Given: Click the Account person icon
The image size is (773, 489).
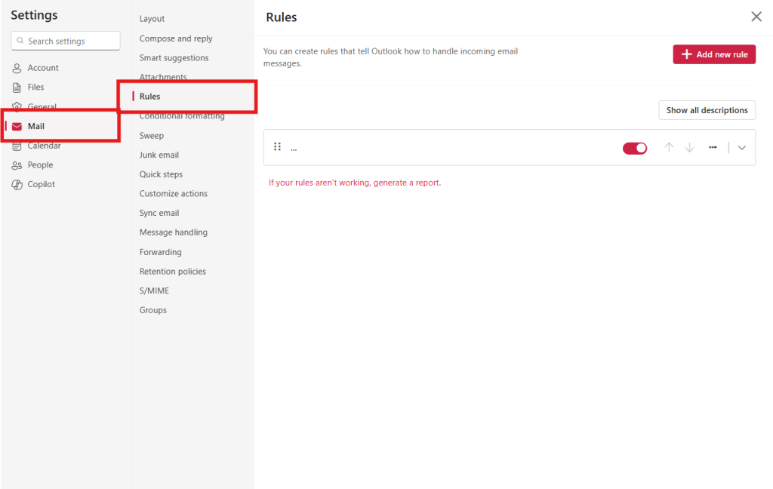Looking at the screenshot, I should [17, 68].
